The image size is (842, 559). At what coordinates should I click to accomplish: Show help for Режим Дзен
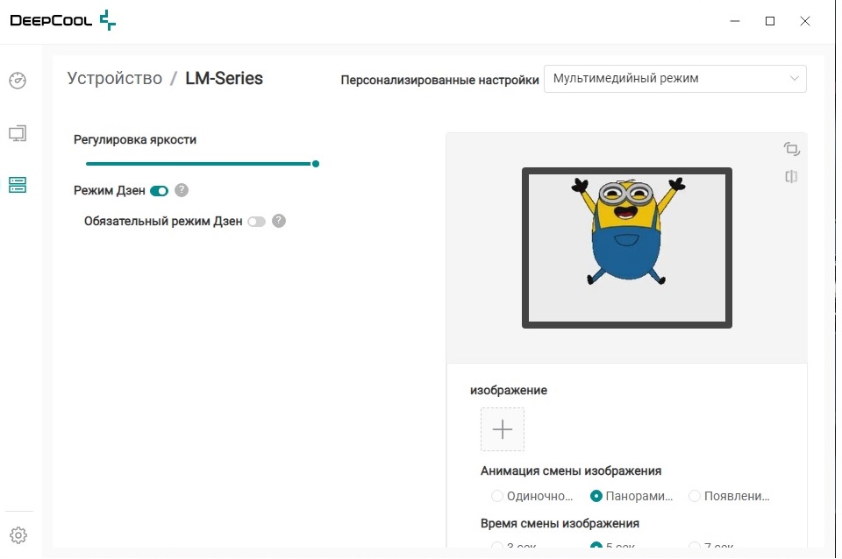pos(182,190)
